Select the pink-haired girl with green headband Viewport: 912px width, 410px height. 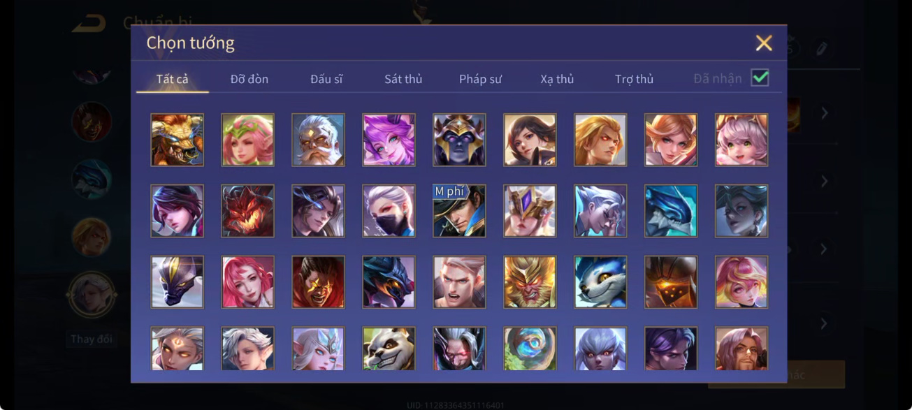pyautogui.click(x=248, y=140)
